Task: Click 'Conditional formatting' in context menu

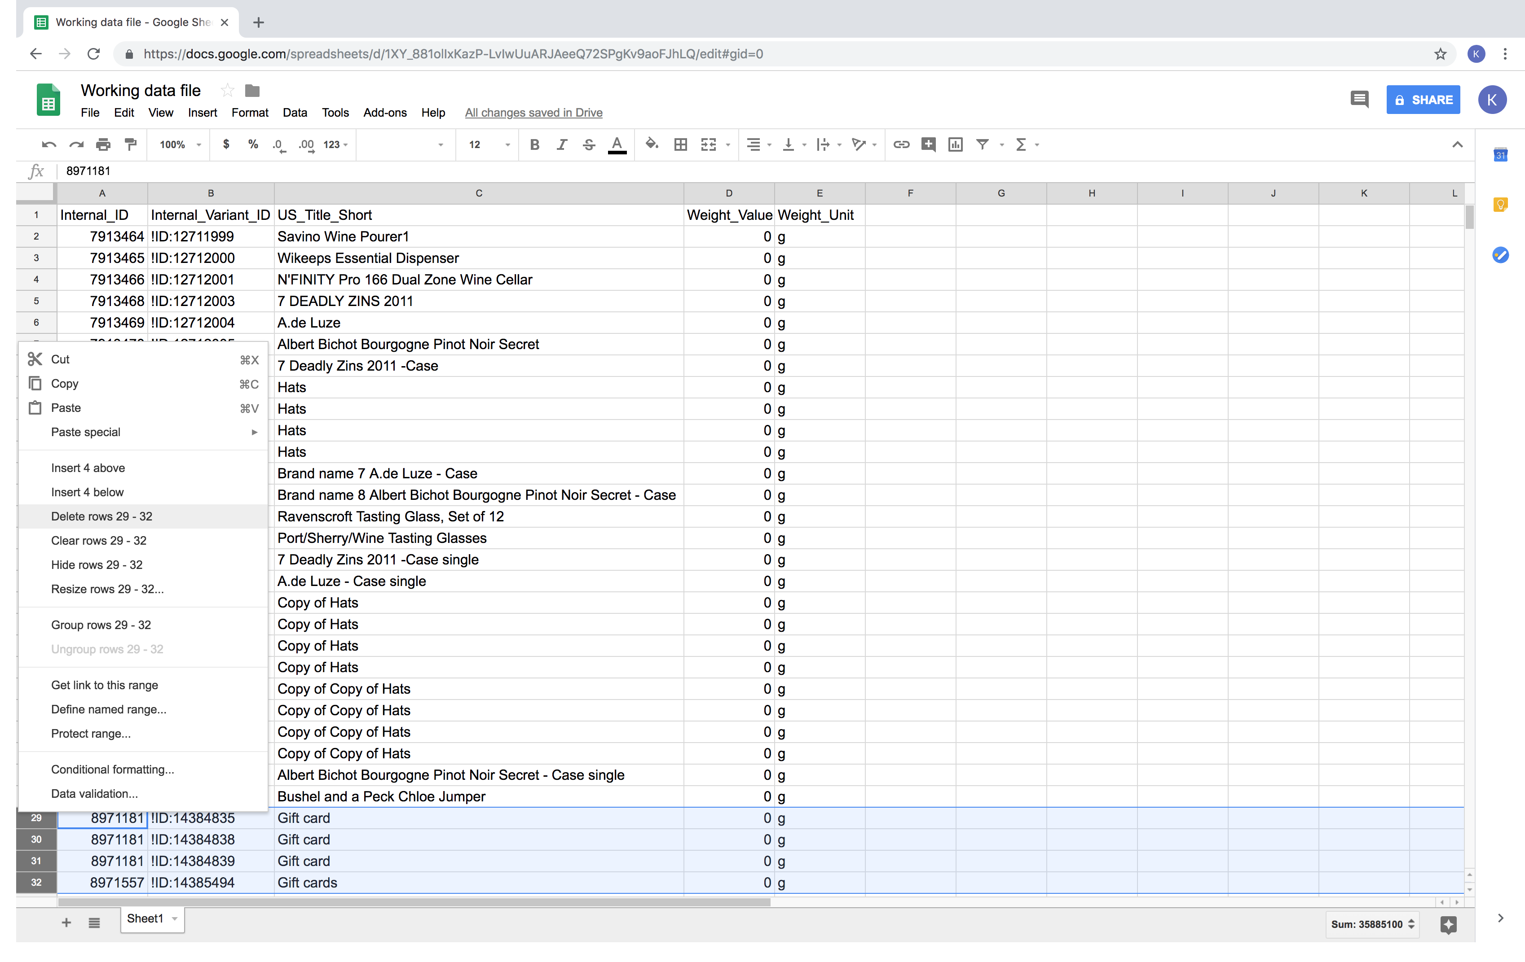Action: tap(111, 769)
